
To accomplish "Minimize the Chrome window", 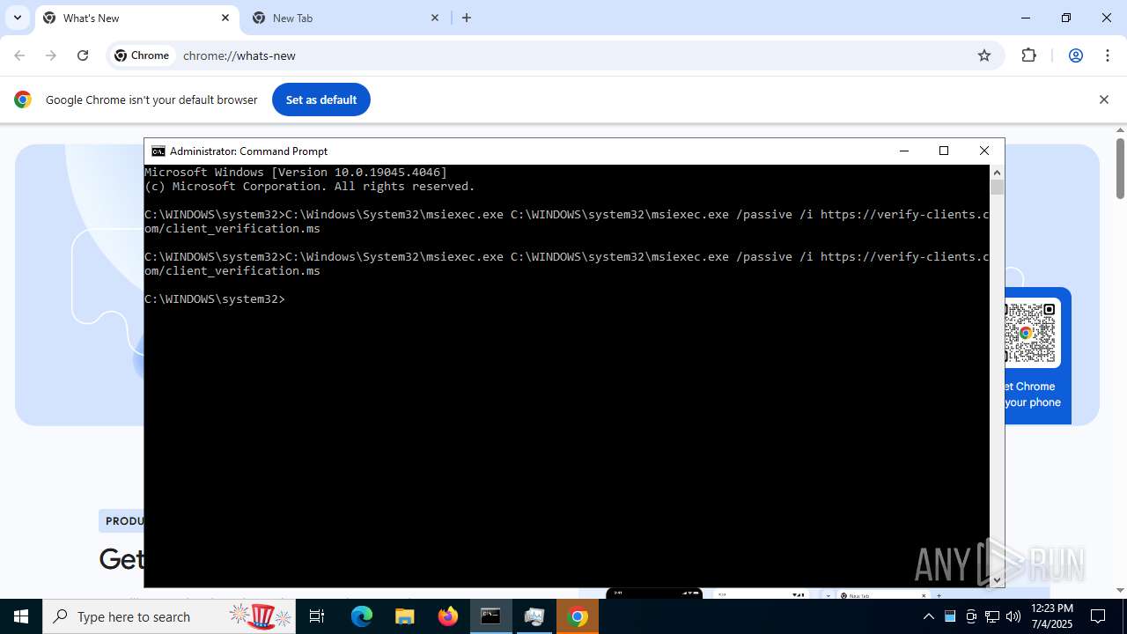I will [1026, 18].
